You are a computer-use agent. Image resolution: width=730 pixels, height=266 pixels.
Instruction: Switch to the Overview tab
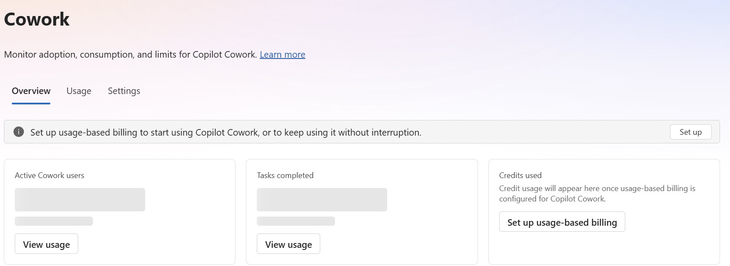[31, 91]
